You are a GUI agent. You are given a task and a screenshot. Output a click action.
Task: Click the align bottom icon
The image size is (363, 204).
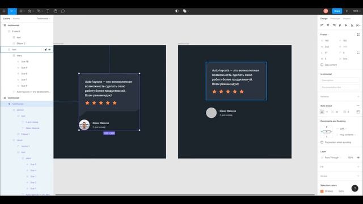coord(352,25)
